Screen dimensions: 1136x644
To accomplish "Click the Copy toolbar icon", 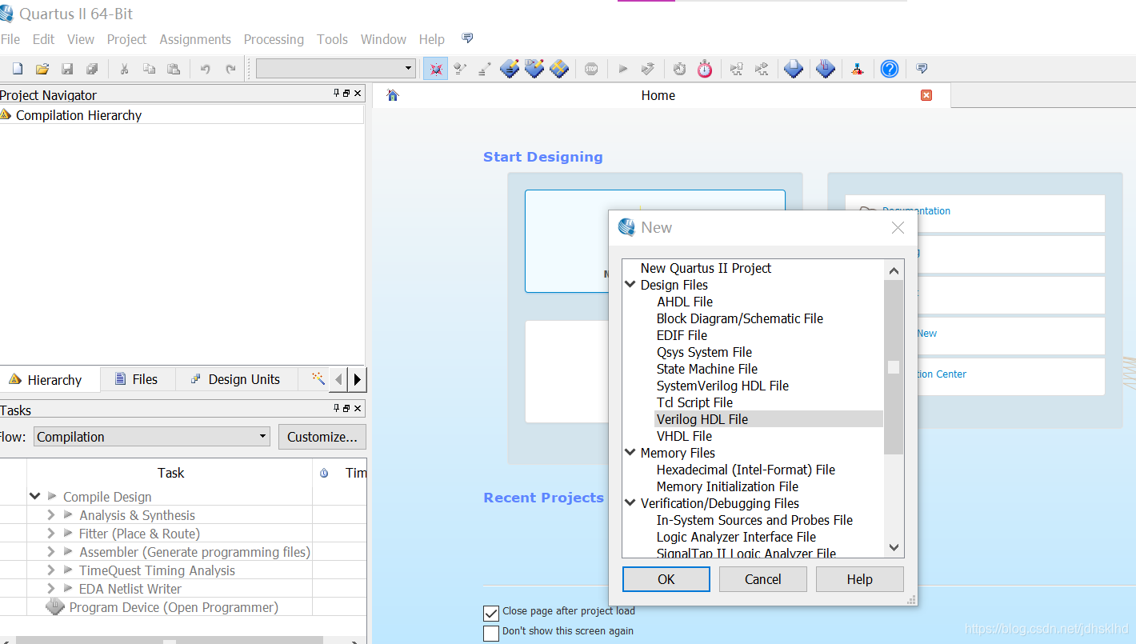I will [x=149, y=69].
